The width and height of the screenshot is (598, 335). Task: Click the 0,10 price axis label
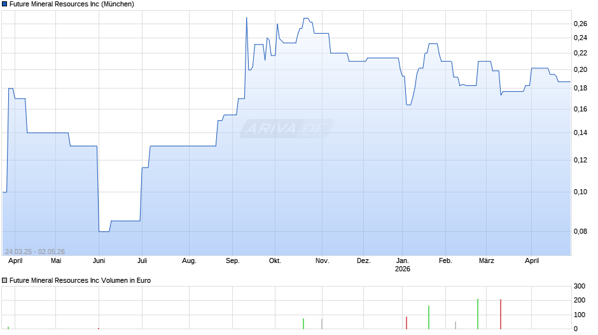click(580, 192)
